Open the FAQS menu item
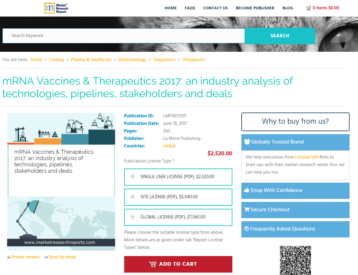 point(190,8)
